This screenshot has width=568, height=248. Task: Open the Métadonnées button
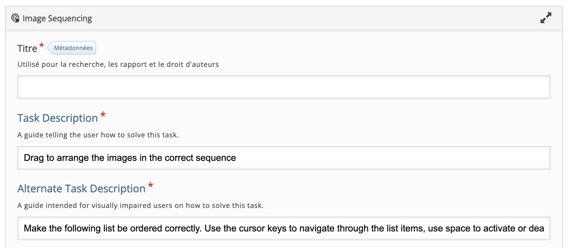(73, 48)
